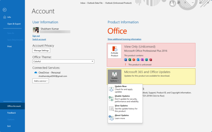Collapse the Update Options dropdown button
Image resolution: width=212 pixels, height=132 pixels.
tap(114, 77)
